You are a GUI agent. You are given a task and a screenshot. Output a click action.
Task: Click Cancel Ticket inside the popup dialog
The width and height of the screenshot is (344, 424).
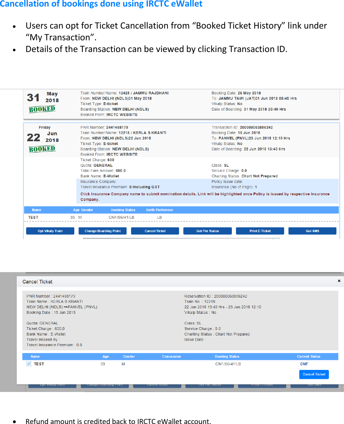click(x=314, y=374)
